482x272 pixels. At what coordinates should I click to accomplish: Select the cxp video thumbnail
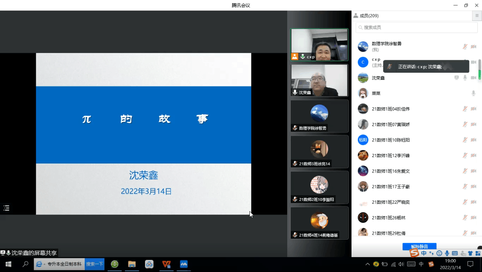pyautogui.click(x=319, y=45)
